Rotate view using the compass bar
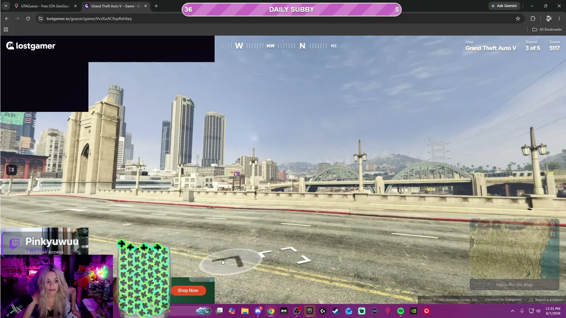Viewport: 566px width, 318px height. (x=283, y=45)
